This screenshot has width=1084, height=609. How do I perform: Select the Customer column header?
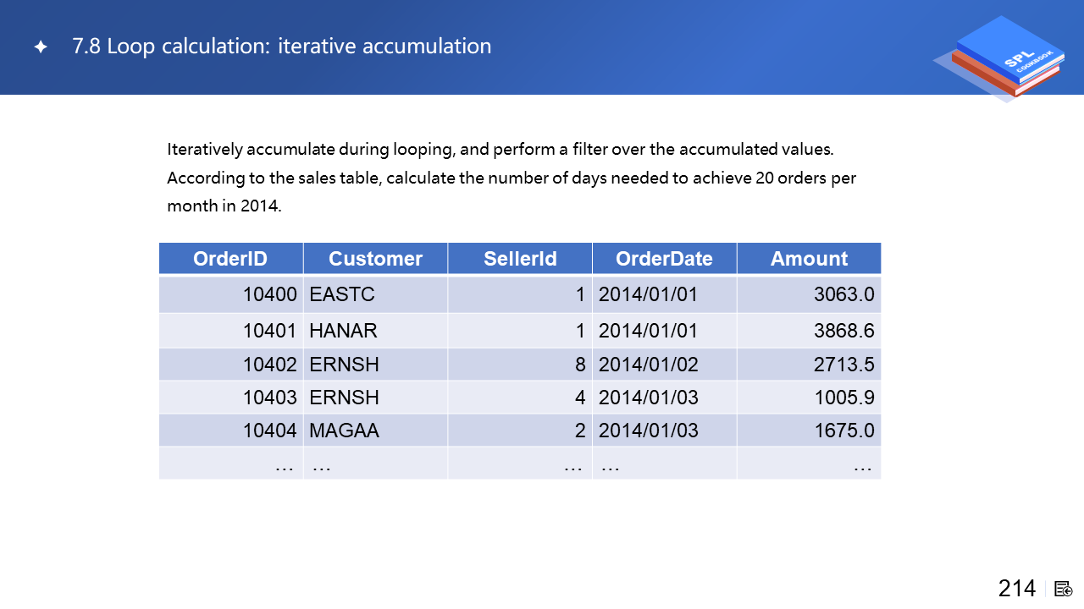[375, 259]
